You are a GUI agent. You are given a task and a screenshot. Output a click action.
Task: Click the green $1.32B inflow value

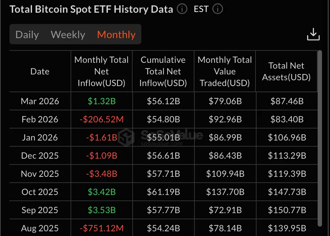tap(101, 101)
